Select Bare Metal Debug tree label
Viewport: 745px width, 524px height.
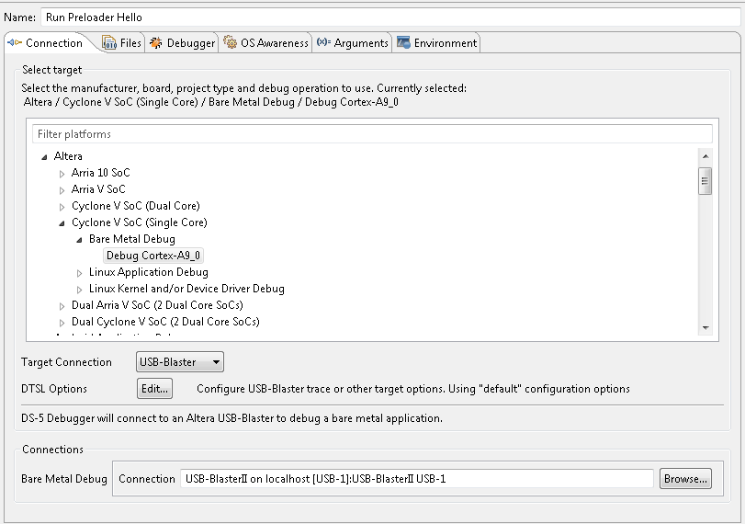132,239
